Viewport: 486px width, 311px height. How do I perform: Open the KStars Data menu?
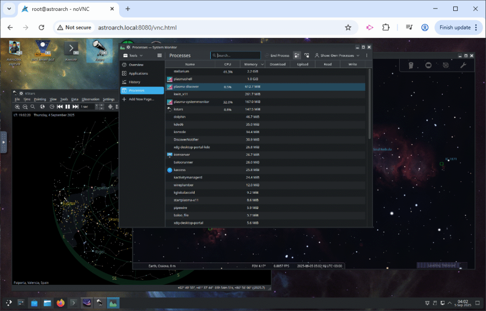tap(75, 99)
